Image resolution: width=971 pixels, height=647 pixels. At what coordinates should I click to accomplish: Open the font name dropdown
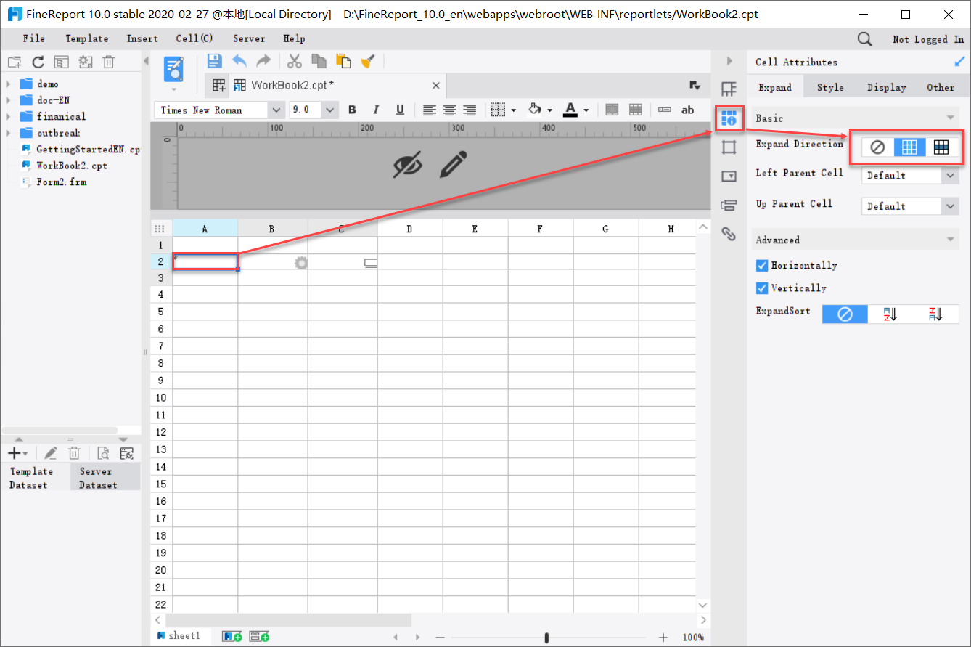tap(276, 110)
